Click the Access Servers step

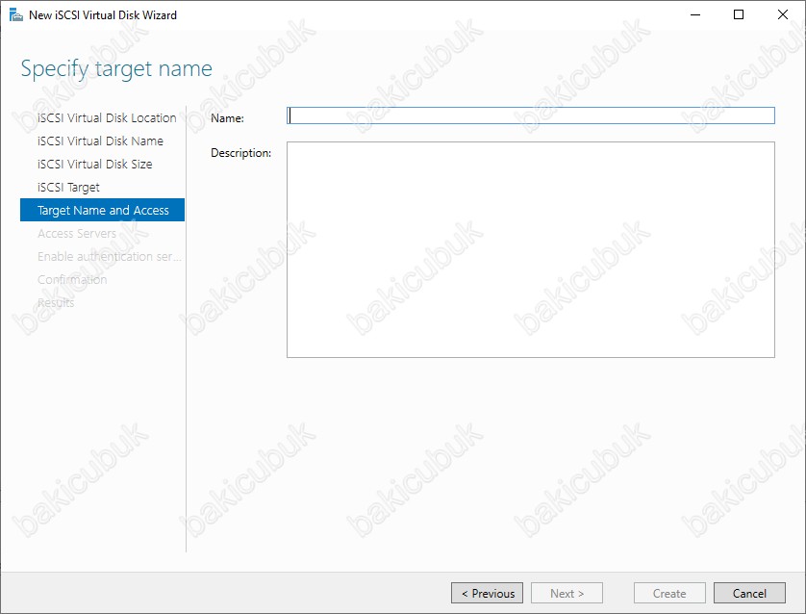coord(77,234)
